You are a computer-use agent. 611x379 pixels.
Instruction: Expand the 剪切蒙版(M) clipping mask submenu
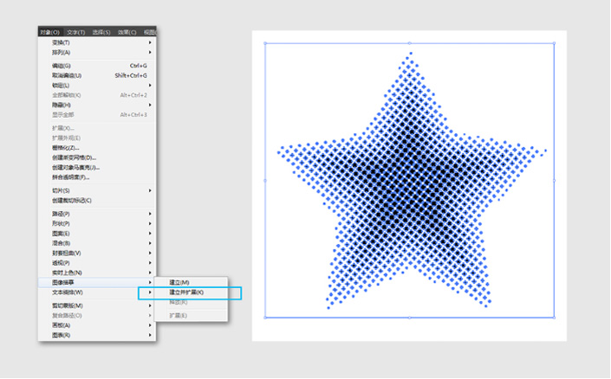68,305
